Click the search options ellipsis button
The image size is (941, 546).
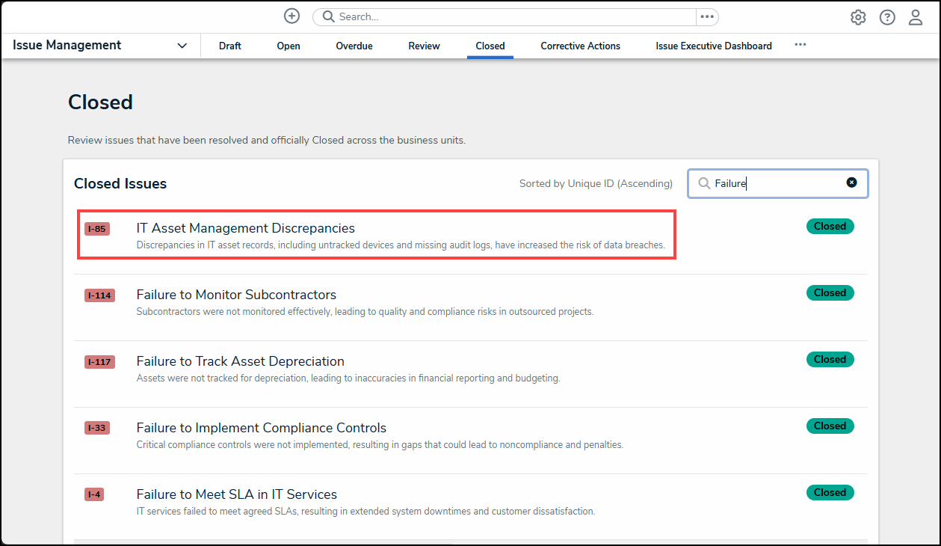pos(706,16)
